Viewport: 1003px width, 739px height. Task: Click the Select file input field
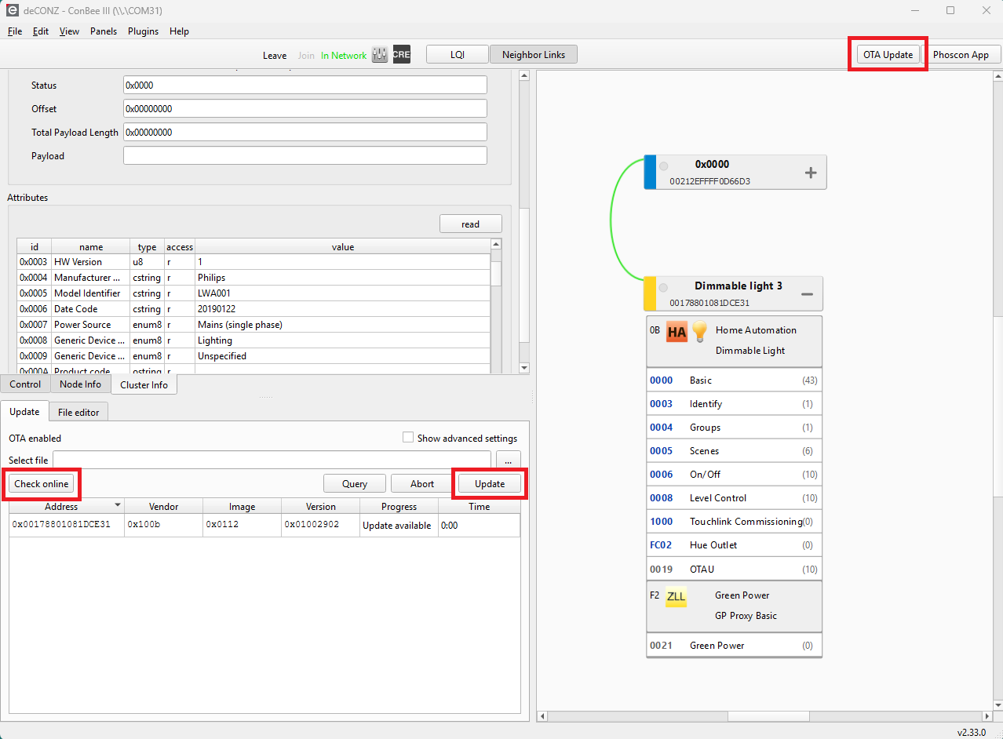point(272,460)
